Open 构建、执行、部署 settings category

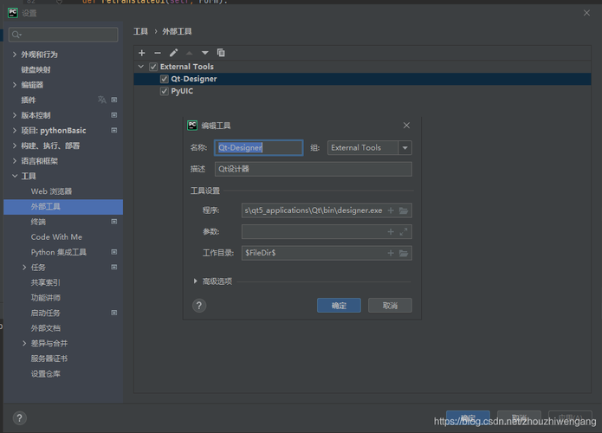[50, 145]
